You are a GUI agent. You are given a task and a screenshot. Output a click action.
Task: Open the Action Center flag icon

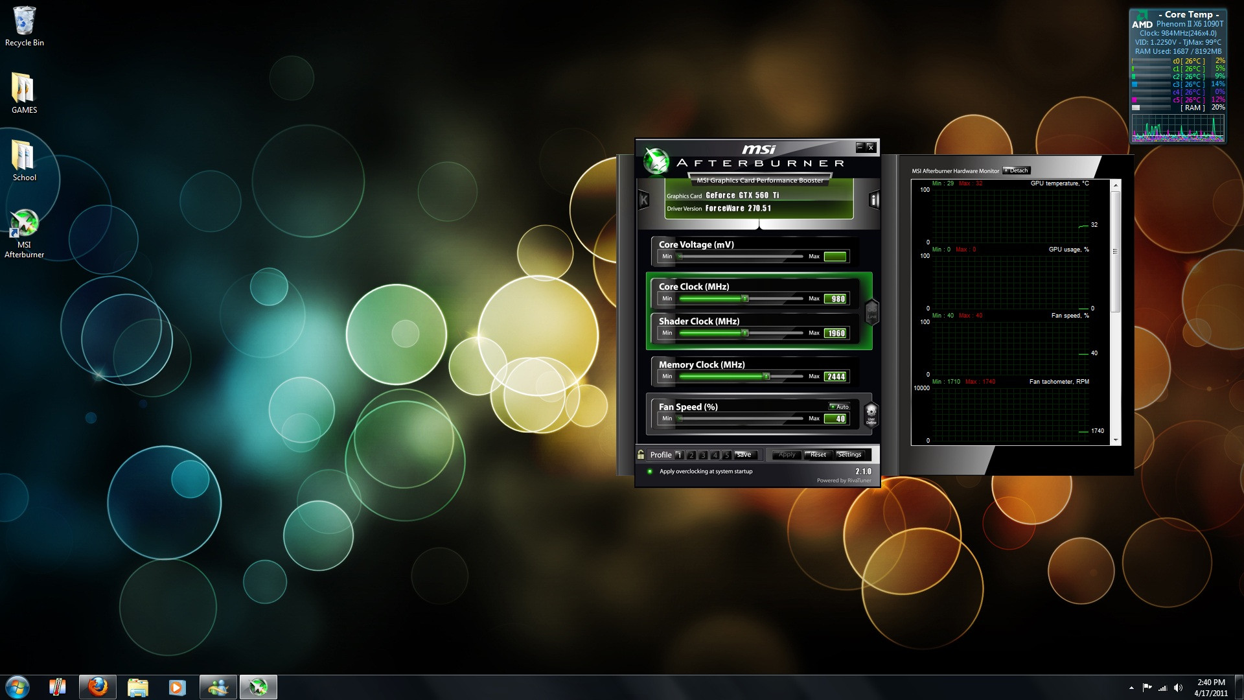coord(1147,688)
